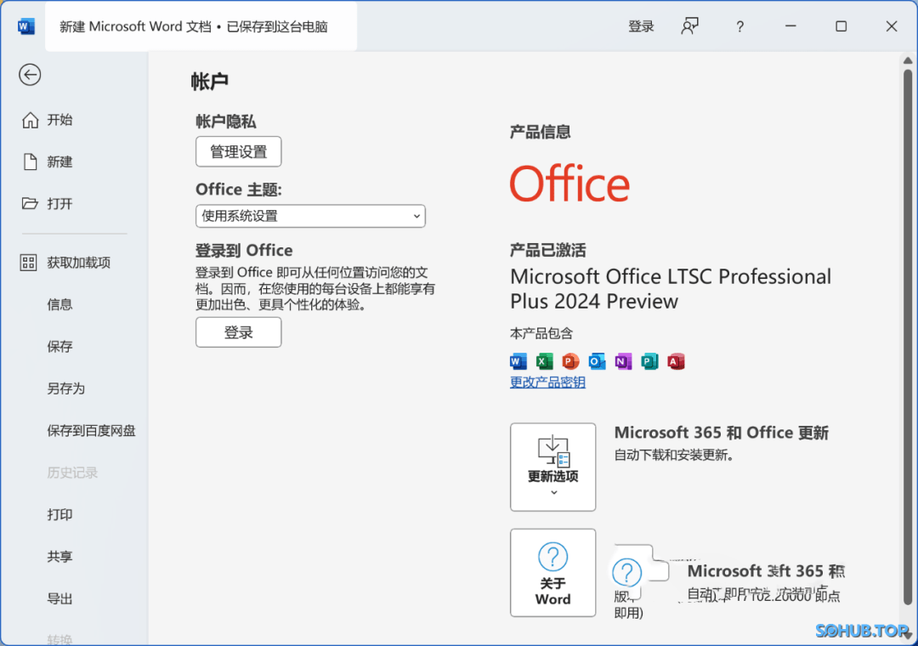The height and width of the screenshot is (646, 918).
Task: Click the 产品已激活 heading text
Action: [547, 251]
